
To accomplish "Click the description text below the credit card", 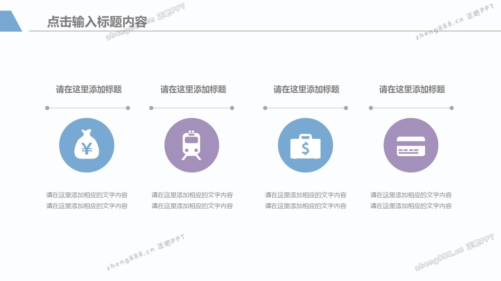I will [411, 200].
